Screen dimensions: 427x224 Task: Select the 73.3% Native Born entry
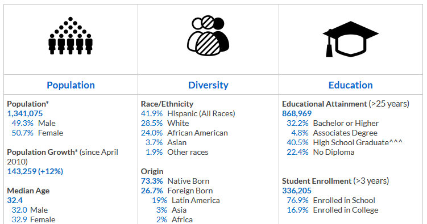(175, 181)
